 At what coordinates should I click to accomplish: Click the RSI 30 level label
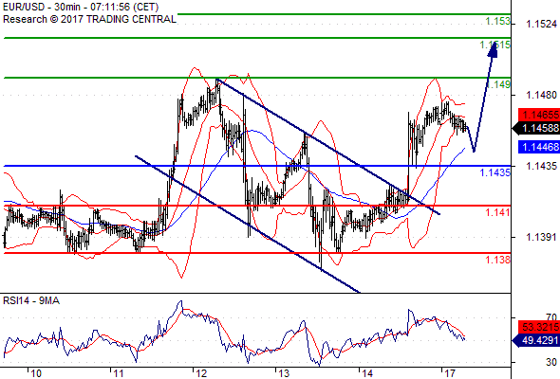pos(551,362)
